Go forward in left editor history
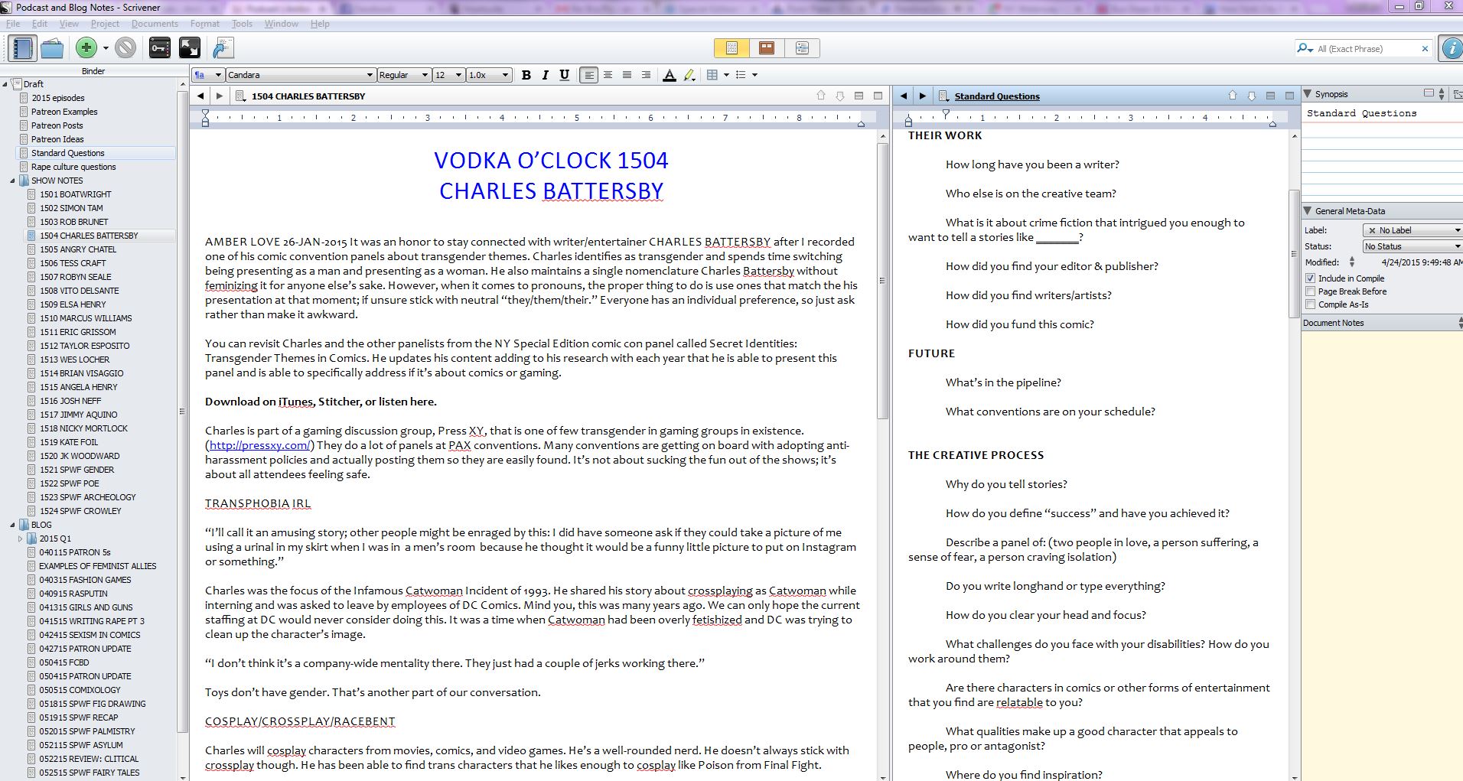Viewport: 1463px width, 781px height. coord(220,96)
